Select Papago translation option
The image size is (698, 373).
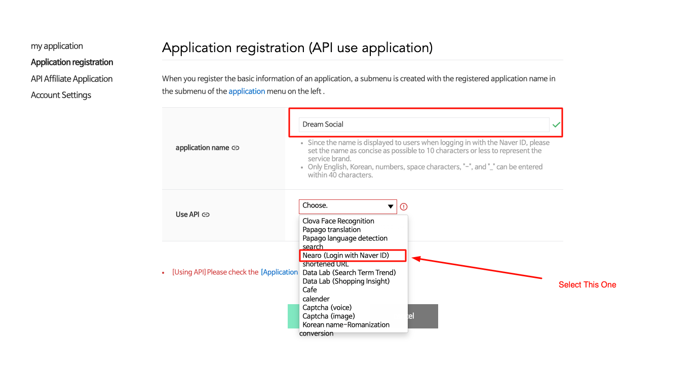click(354, 230)
